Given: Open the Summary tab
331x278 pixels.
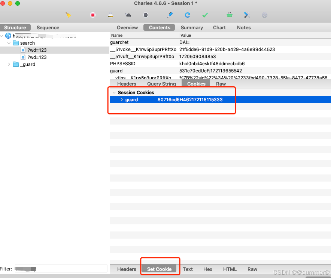Looking at the screenshot, I should [x=192, y=27].
